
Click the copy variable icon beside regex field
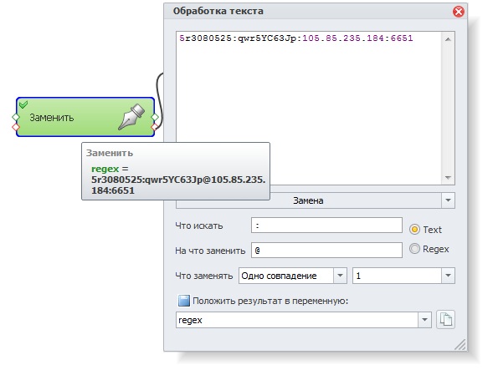coord(445,320)
